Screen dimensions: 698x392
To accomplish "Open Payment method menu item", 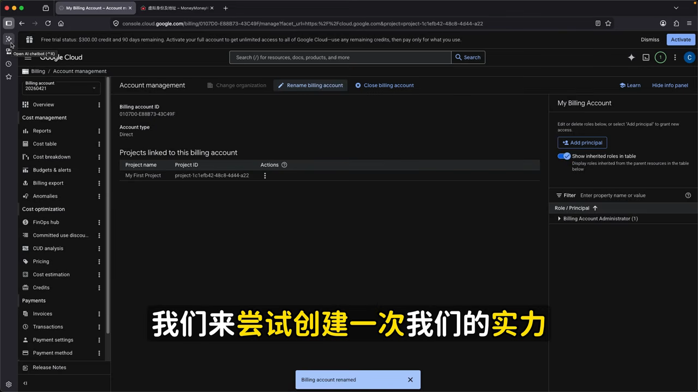I will pos(52,353).
